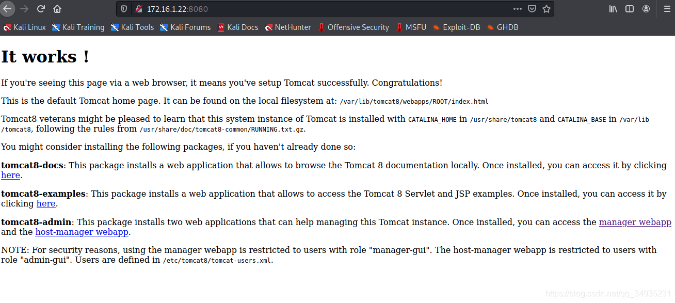
Task: Open the Exploit-DB bookmark
Action: (x=456, y=27)
